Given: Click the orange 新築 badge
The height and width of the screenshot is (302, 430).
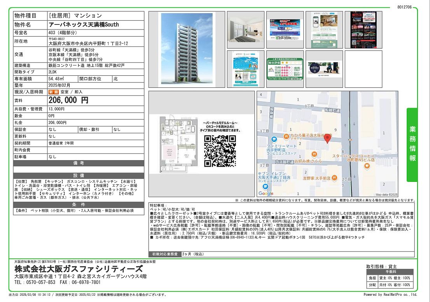Looking at the screenshot, I should coord(54,92).
